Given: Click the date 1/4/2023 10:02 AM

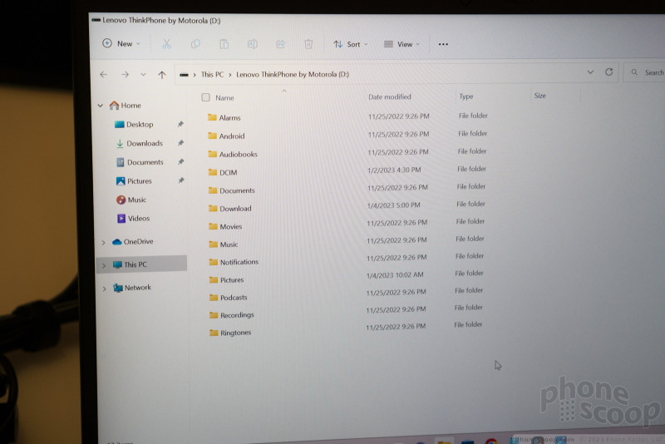Looking at the screenshot, I should click(x=395, y=275).
